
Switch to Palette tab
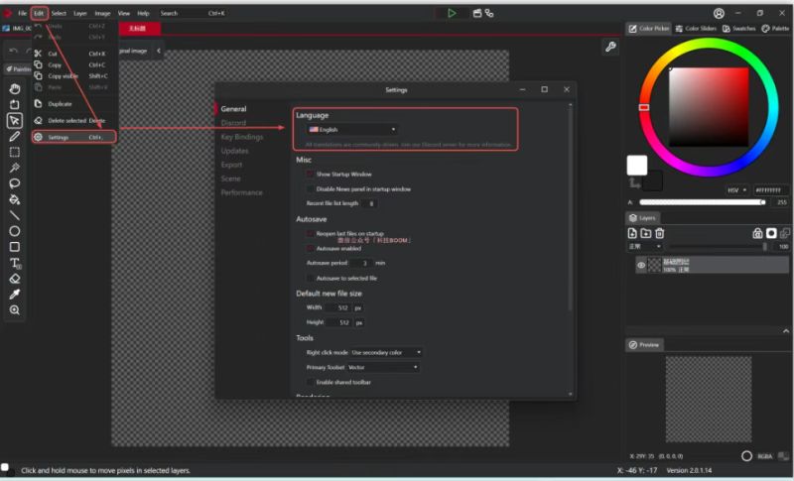[775, 29]
